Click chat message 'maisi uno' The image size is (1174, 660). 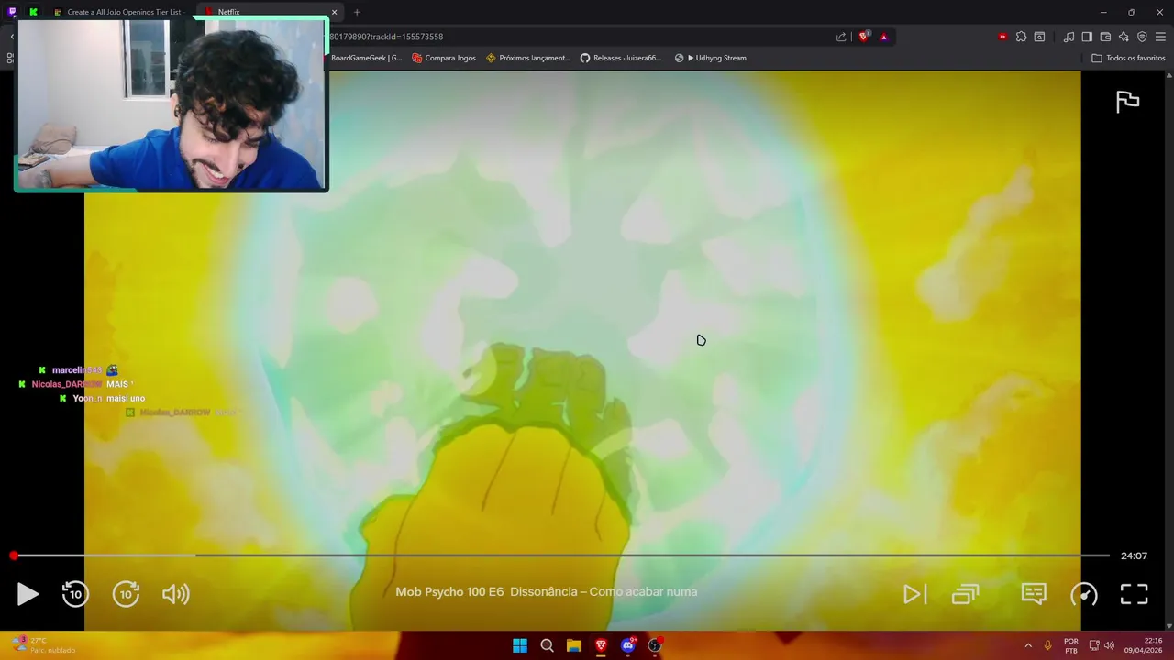(x=126, y=399)
